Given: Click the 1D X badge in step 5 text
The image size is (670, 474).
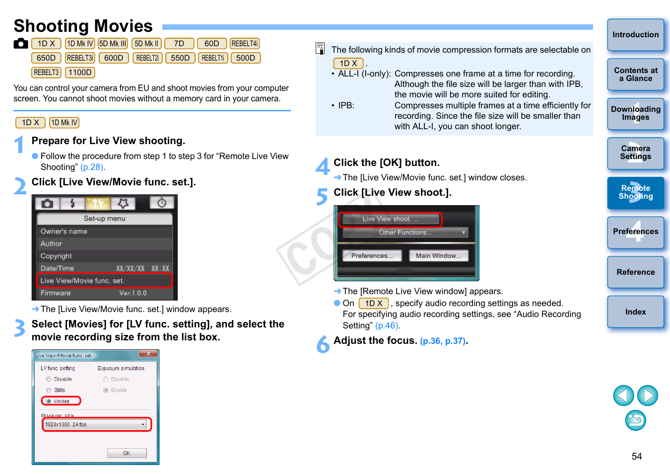Looking at the screenshot, I should click(x=374, y=303).
